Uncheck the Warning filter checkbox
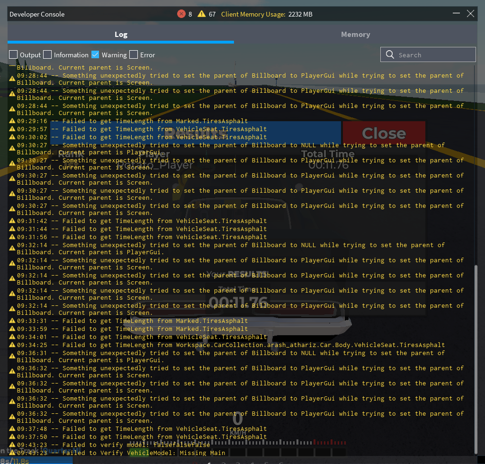The image size is (485, 464). click(x=95, y=55)
